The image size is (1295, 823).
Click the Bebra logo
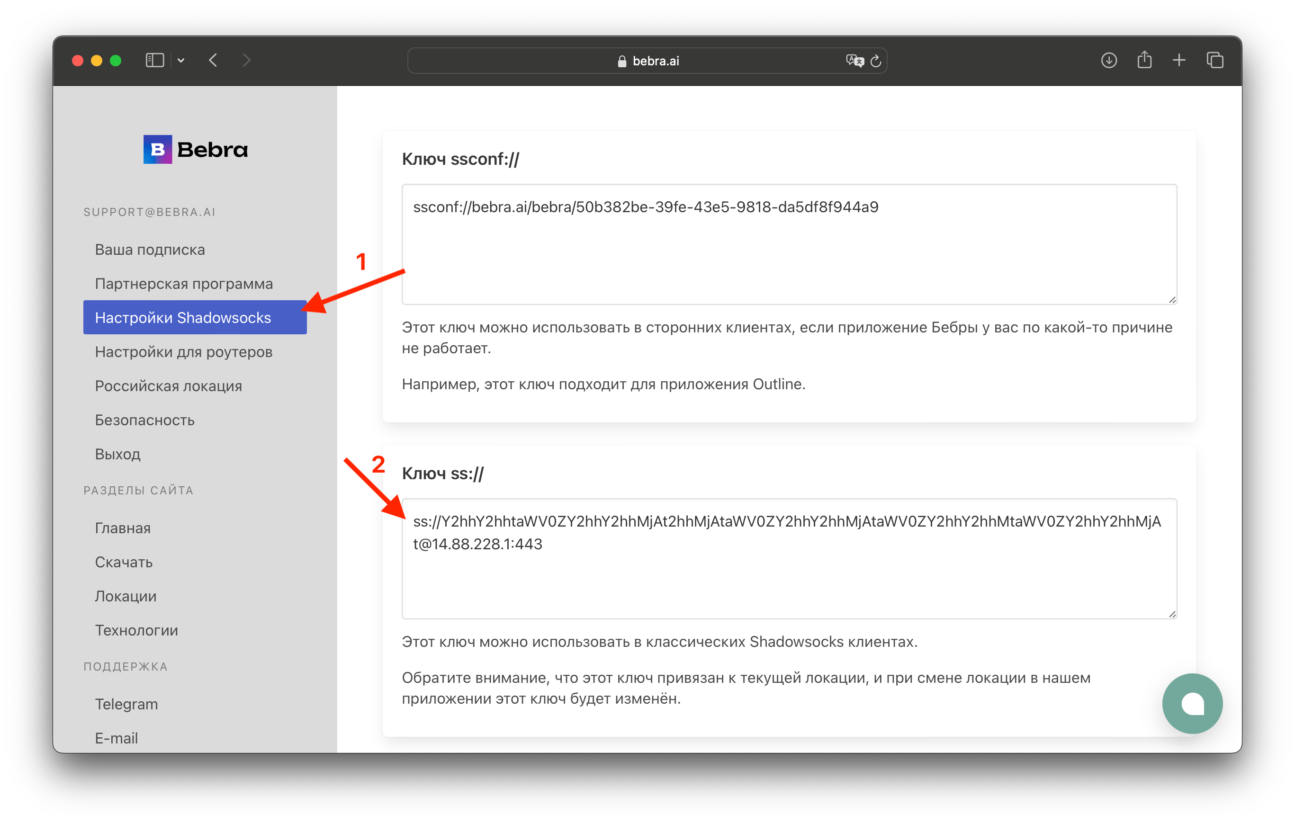(195, 150)
